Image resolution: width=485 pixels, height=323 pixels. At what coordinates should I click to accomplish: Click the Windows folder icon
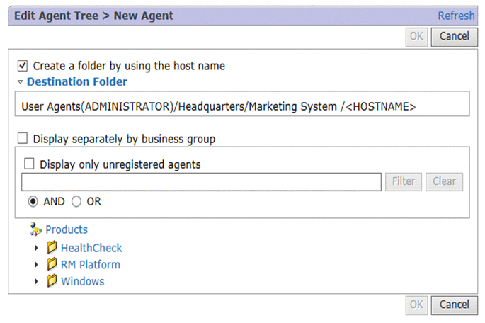pyautogui.click(x=51, y=281)
